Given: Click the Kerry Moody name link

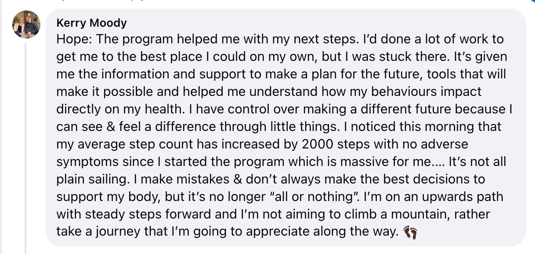Looking at the screenshot, I should 91,23.
